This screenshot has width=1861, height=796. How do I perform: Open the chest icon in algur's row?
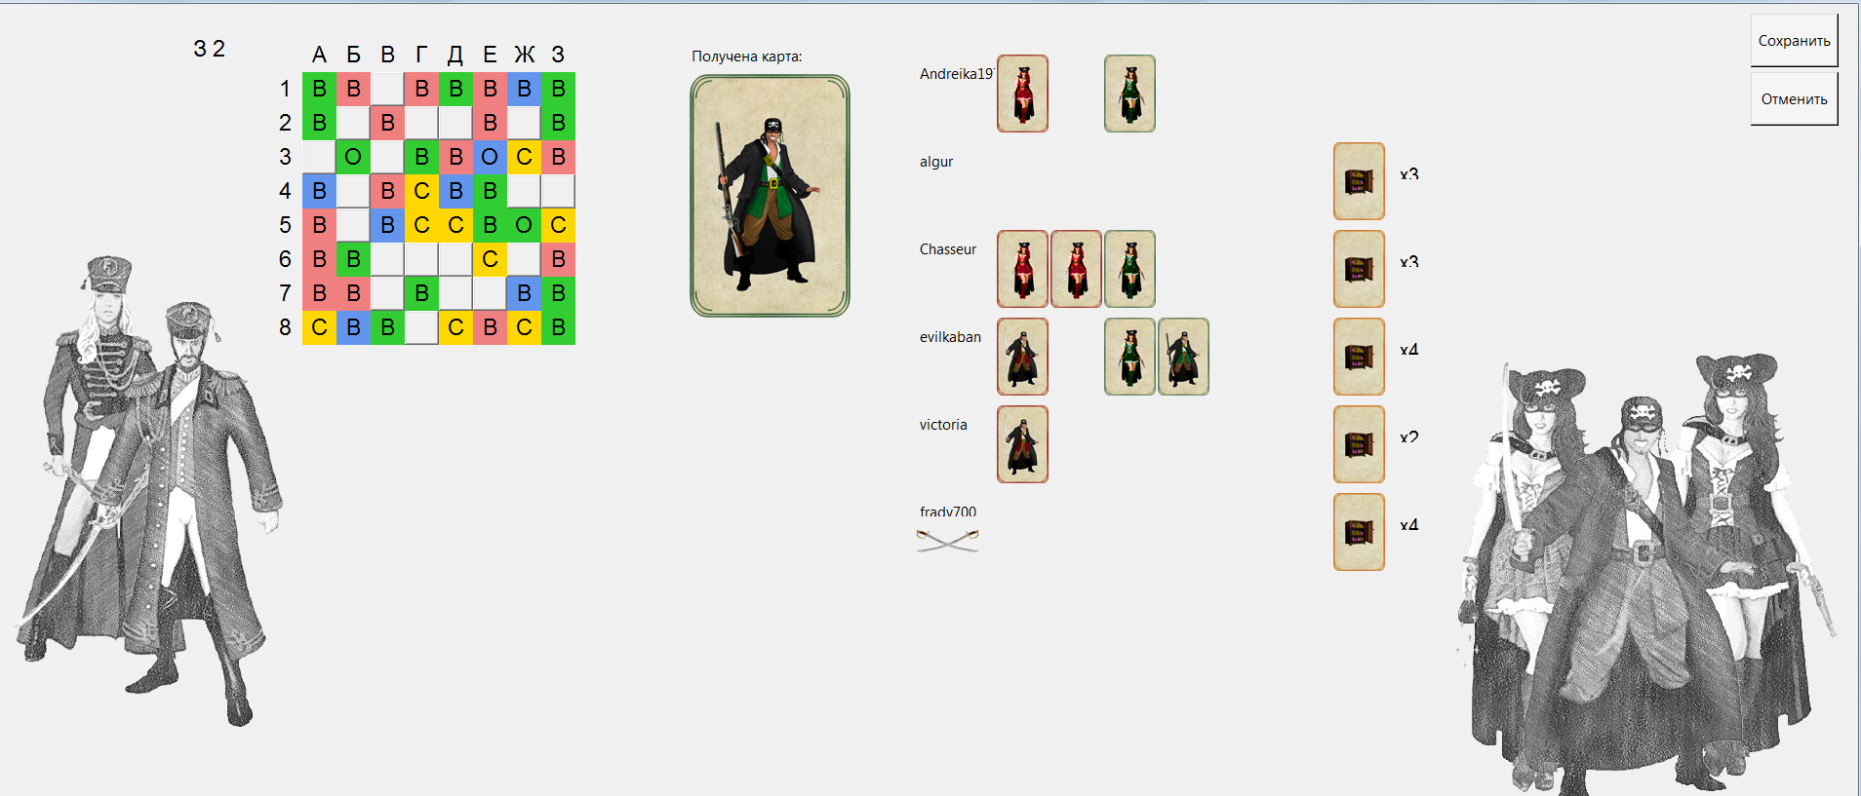coord(1359,181)
